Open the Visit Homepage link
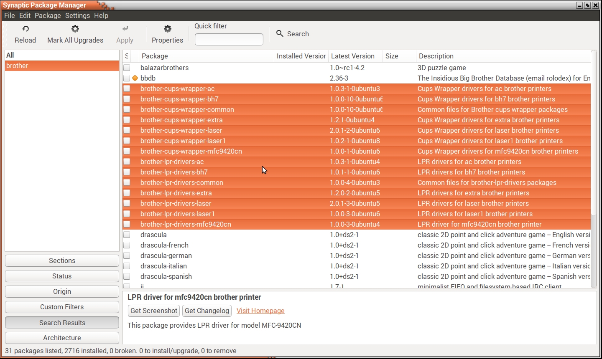 260,311
